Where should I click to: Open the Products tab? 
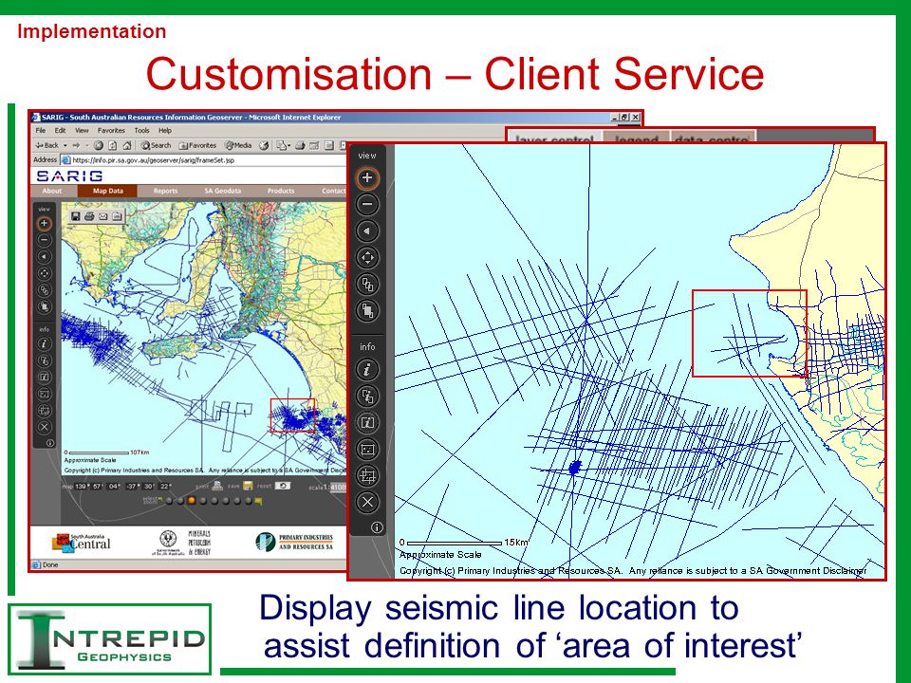tap(281, 191)
